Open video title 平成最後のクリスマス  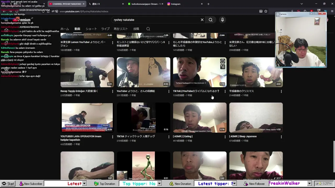pyautogui.click(x=242, y=91)
